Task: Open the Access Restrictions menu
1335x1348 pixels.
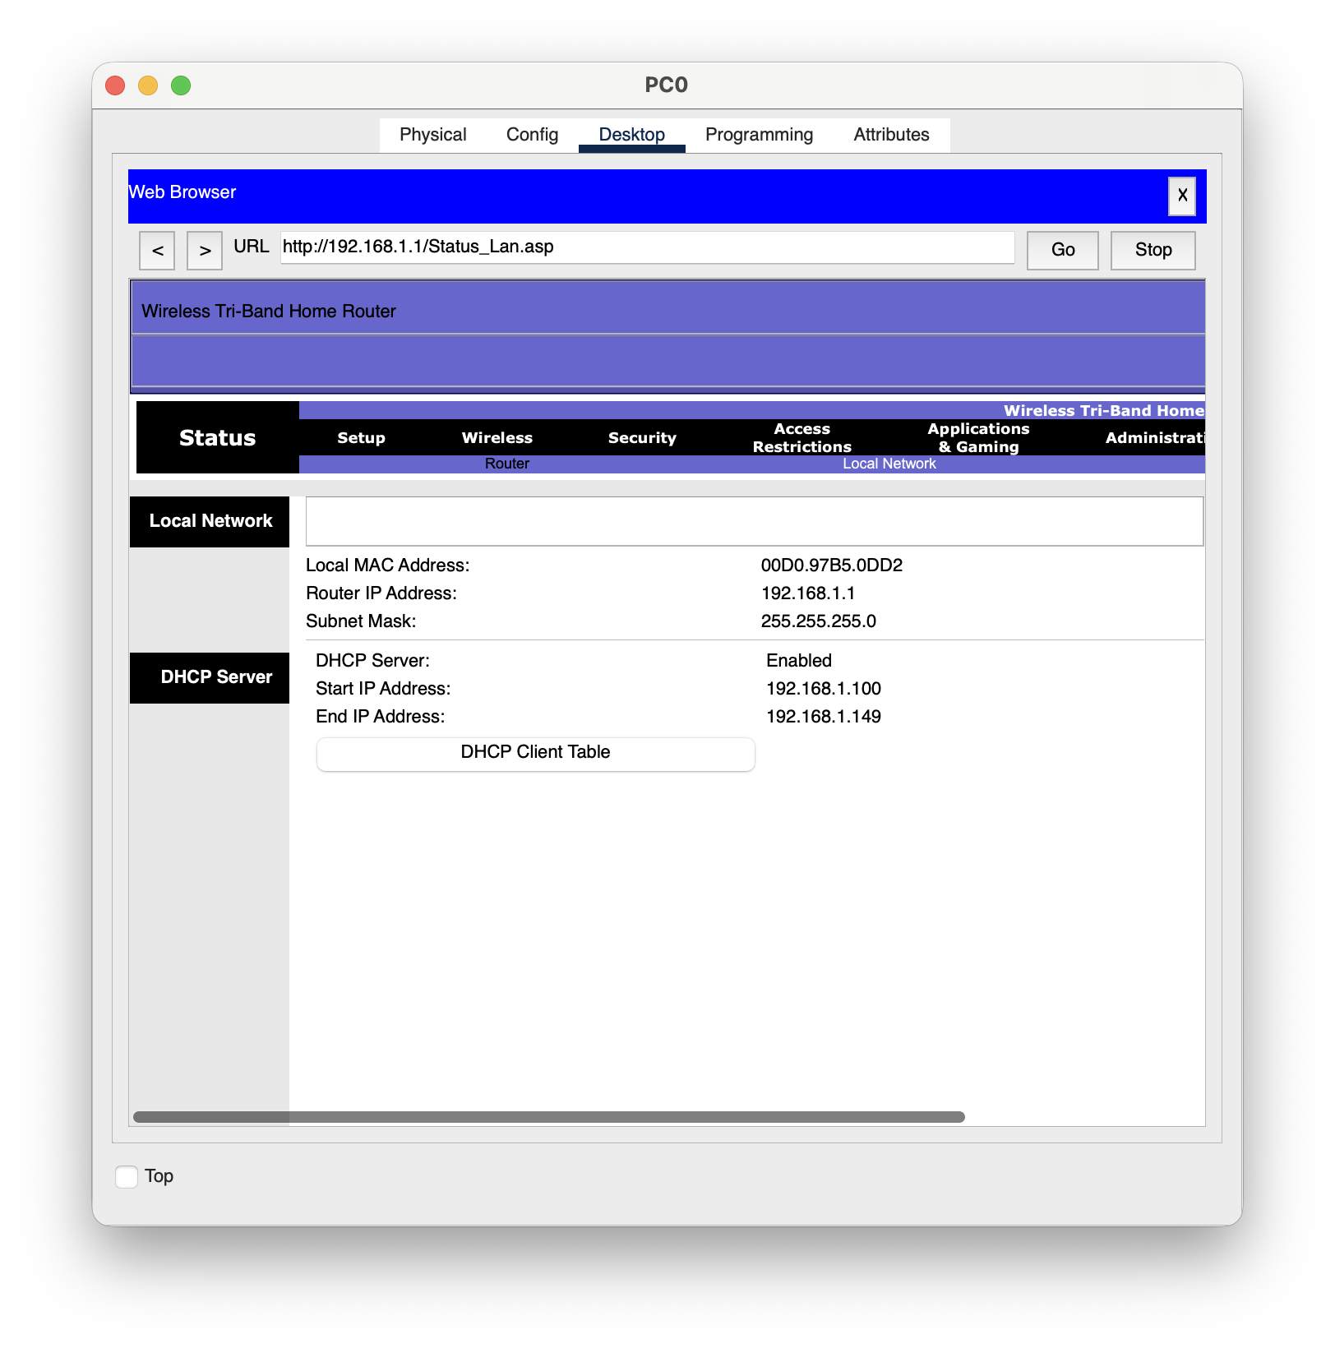Action: pos(802,438)
